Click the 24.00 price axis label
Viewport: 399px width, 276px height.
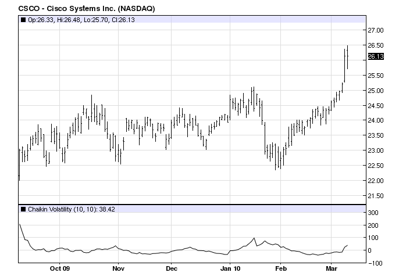click(376, 120)
